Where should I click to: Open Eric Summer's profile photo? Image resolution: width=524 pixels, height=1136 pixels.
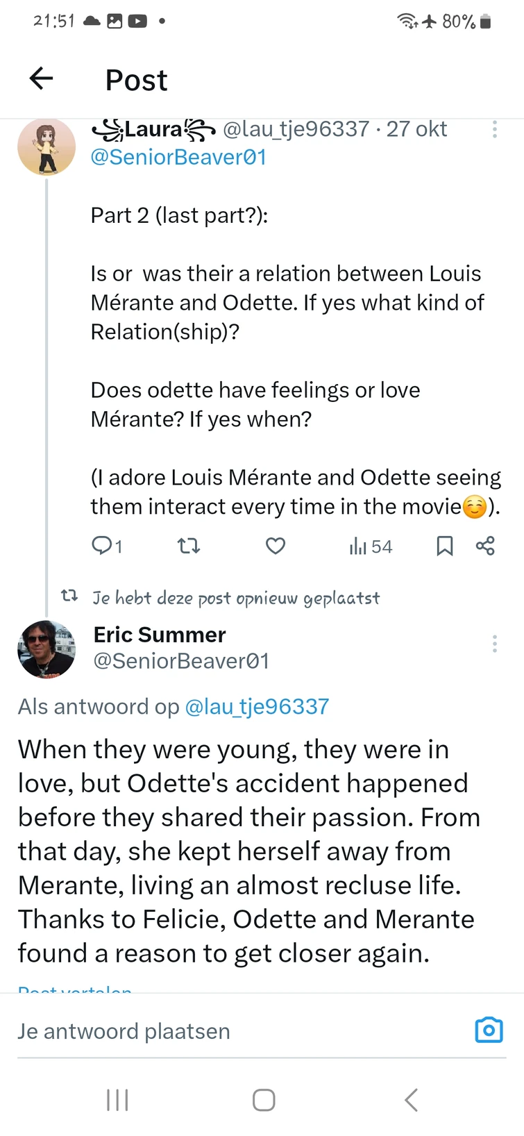point(47,649)
